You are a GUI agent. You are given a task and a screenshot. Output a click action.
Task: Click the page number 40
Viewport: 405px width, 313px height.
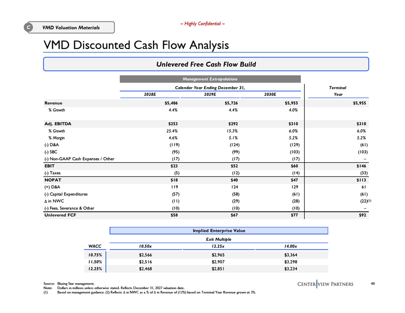click(373, 283)
